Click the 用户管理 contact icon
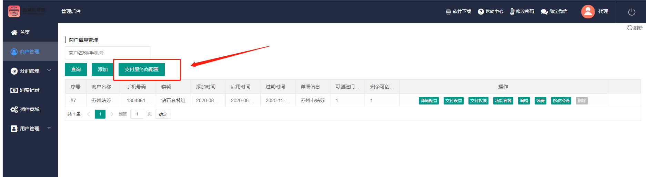This screenshot has width=646, height=177. coord(14,129)
